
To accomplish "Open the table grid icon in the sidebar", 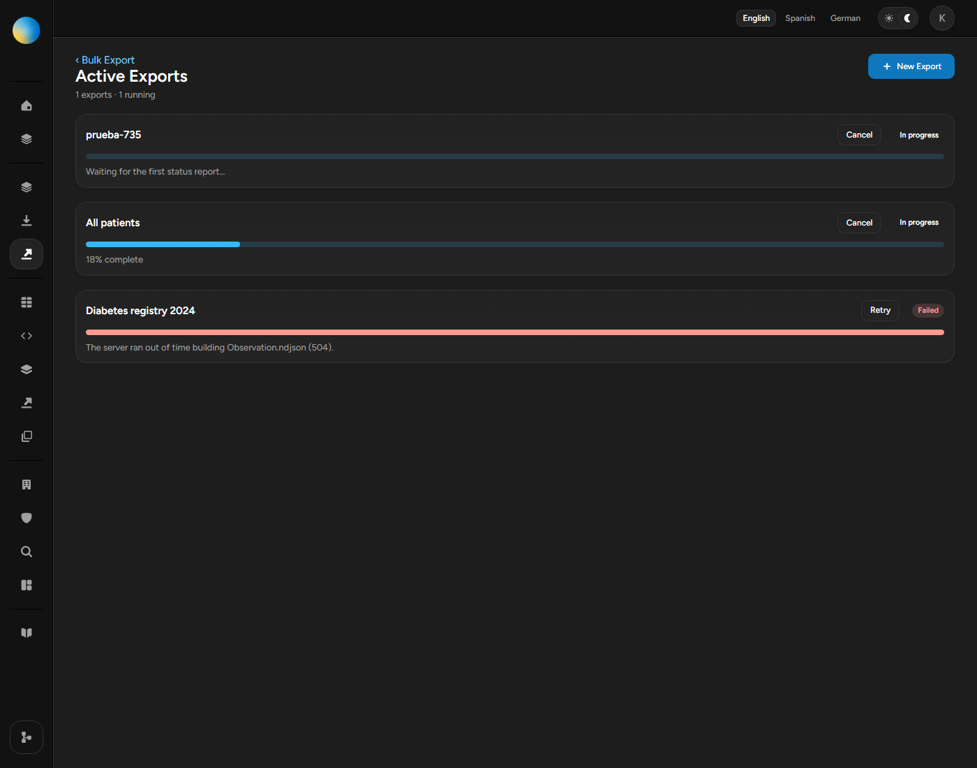I will tap(27, 302).
